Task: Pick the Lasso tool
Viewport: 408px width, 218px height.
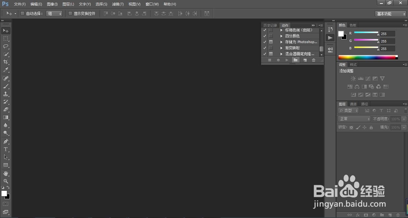Action: coord(6,46)
